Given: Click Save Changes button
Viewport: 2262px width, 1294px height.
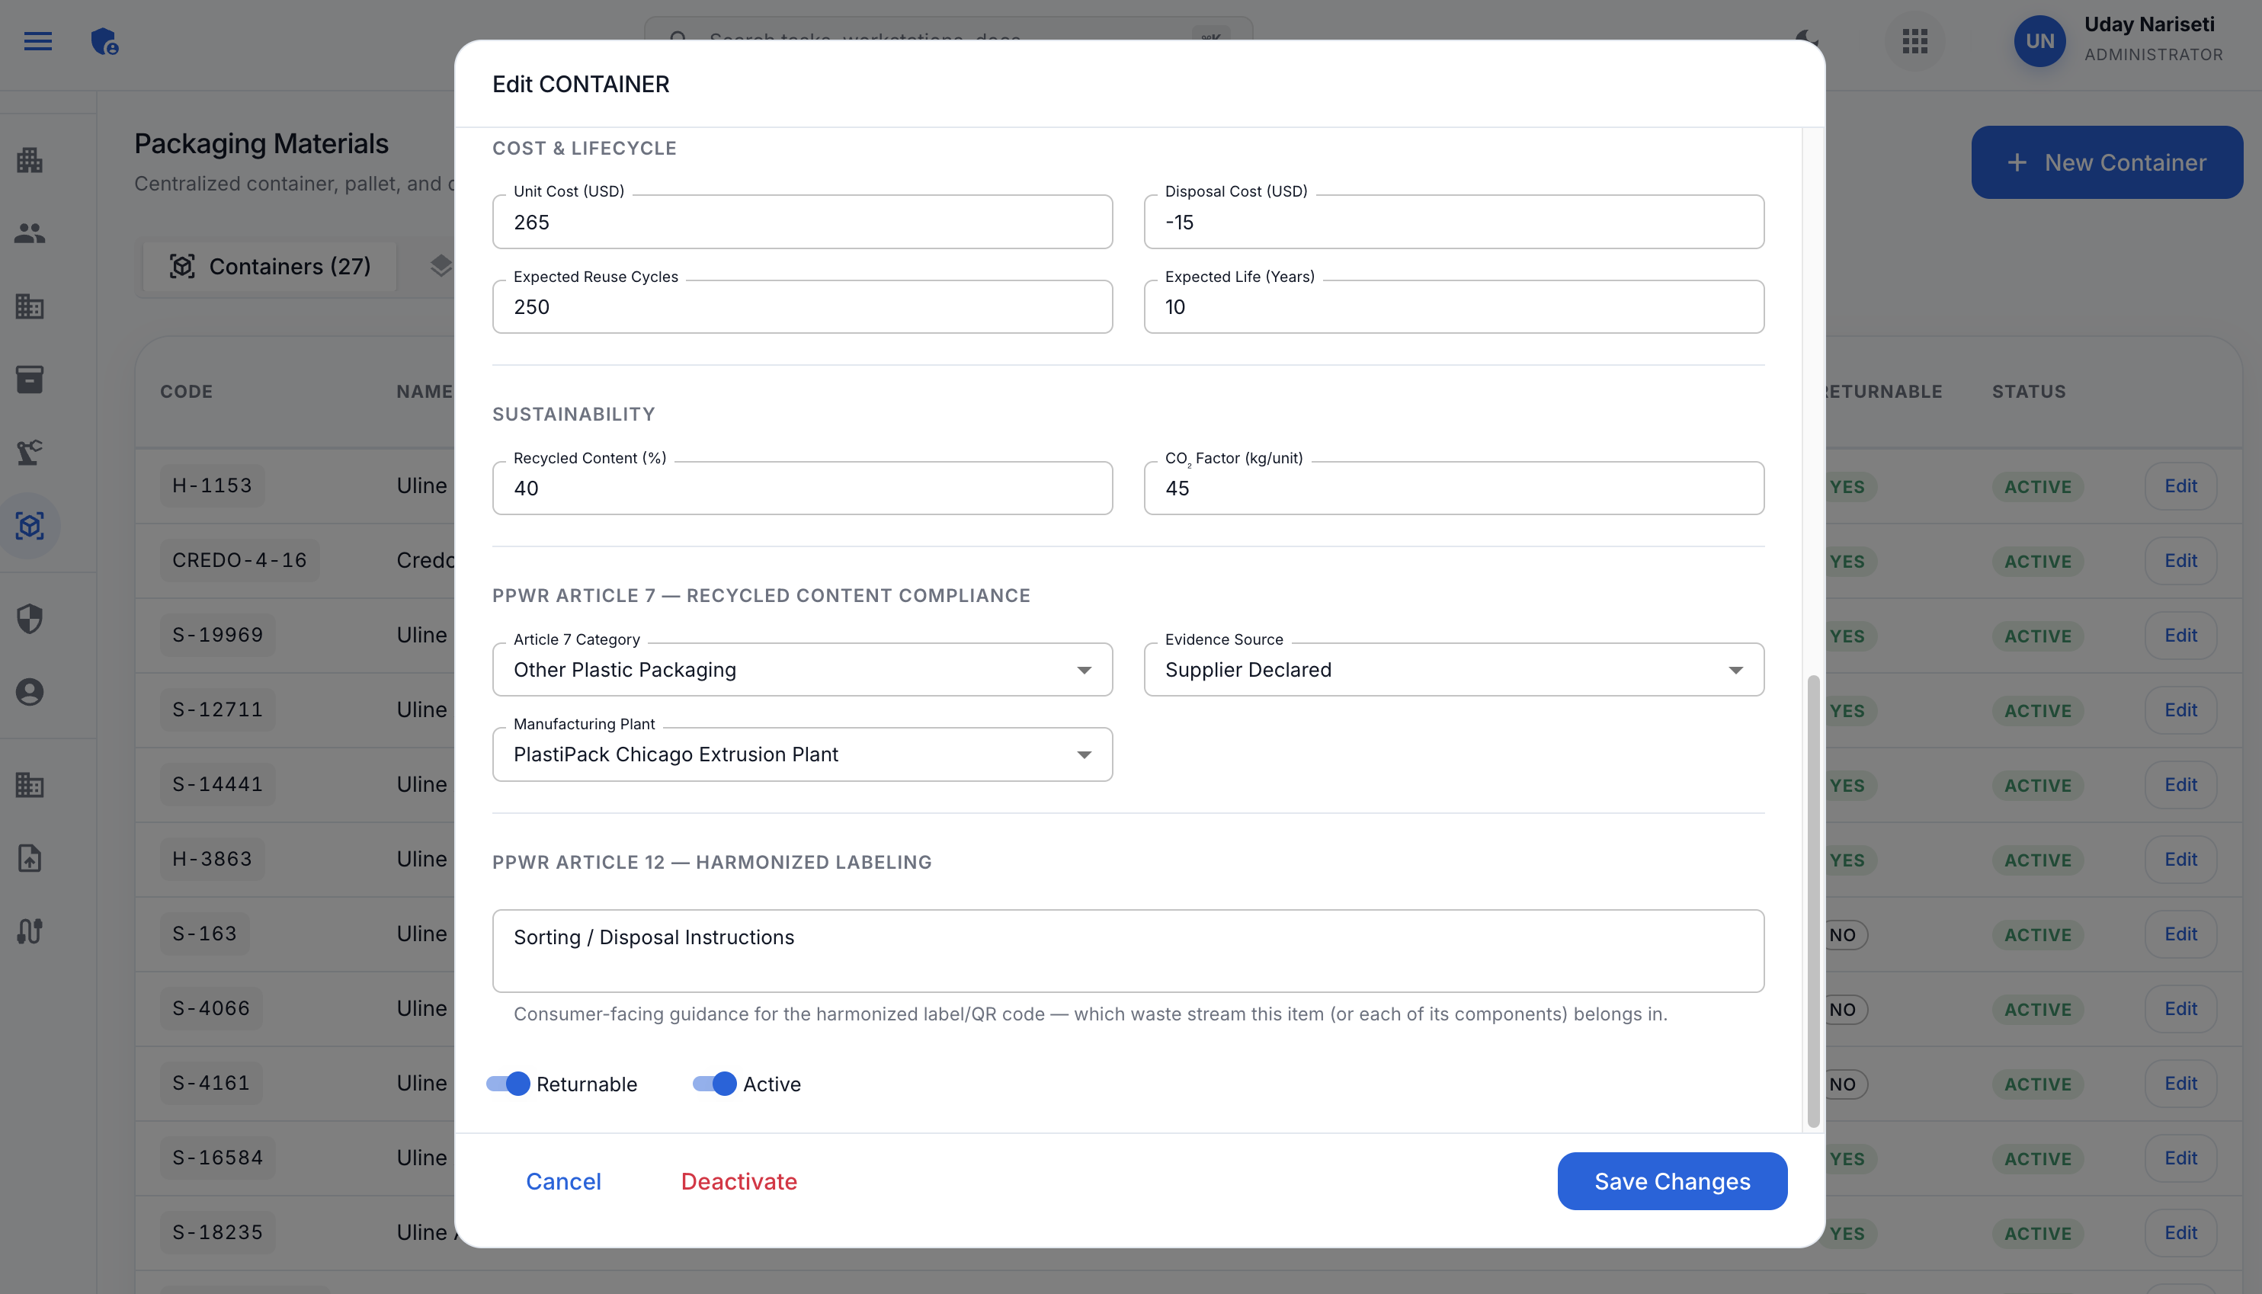Looking at the screenshot, I should [1672, 1181].
